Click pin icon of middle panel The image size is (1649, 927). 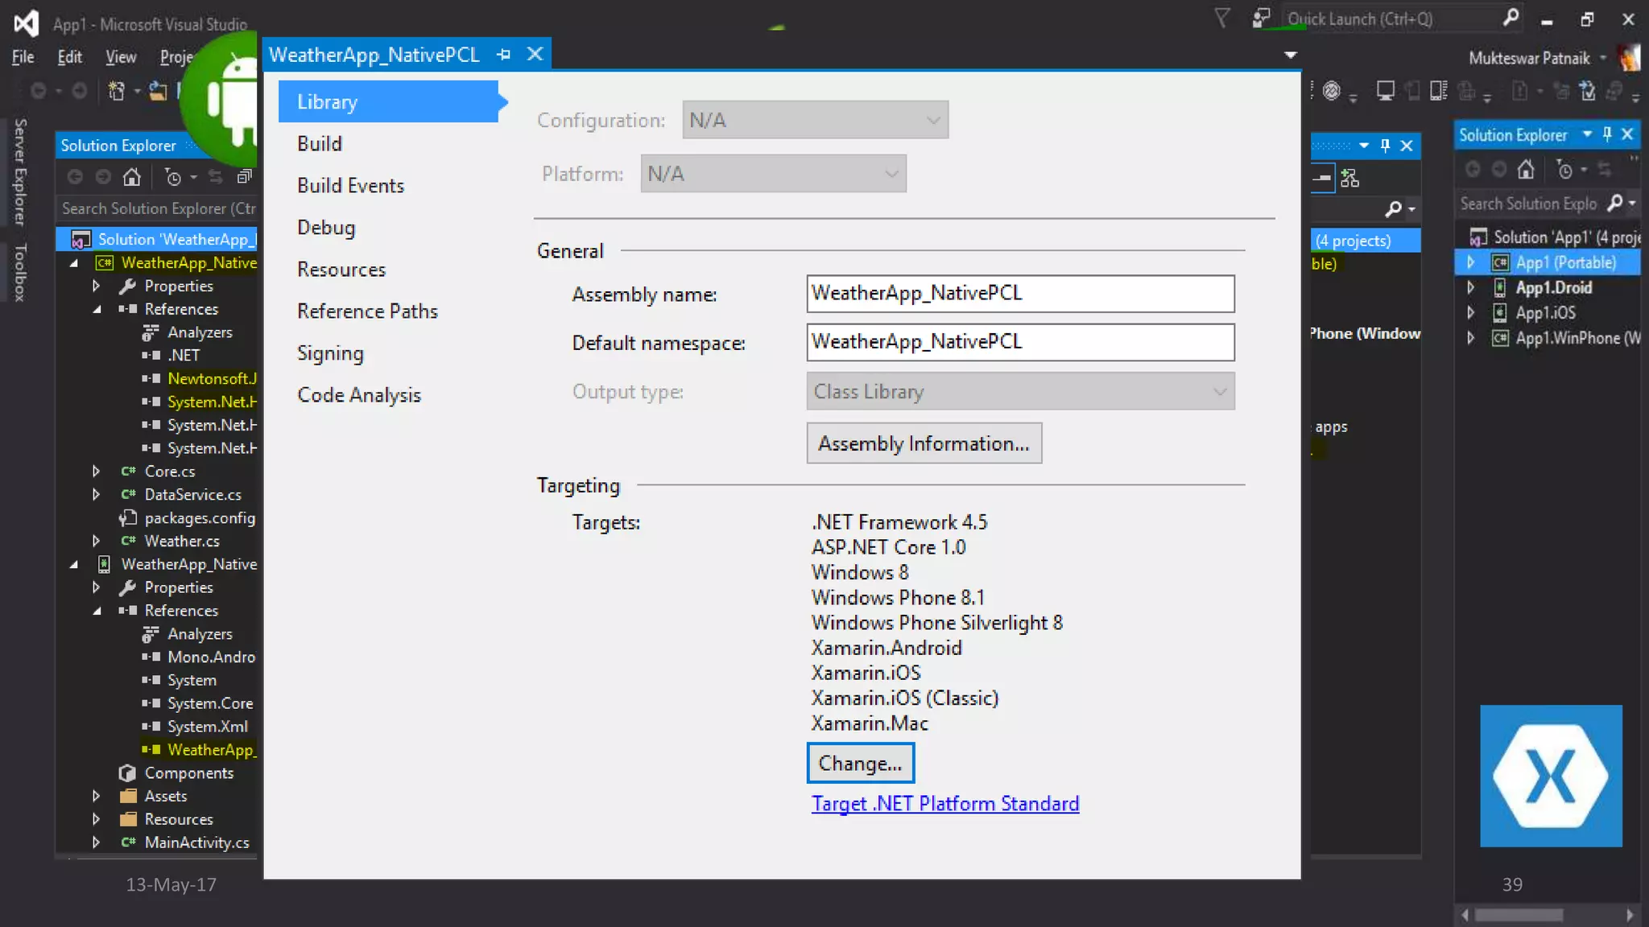(x=1385, y=146)
